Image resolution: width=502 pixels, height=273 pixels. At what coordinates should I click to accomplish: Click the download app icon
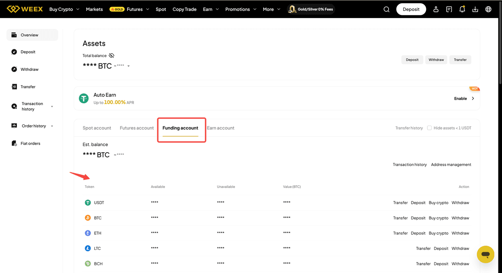pyautogui.click(x=475, y=9)
